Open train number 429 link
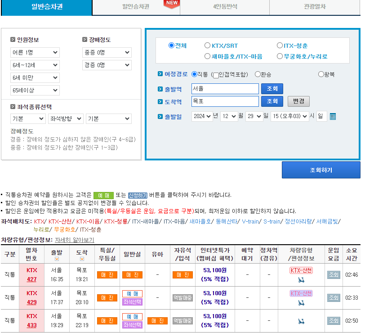Image resolution: width=365 pixels, height=333 pixels. (x=31, y=302)
